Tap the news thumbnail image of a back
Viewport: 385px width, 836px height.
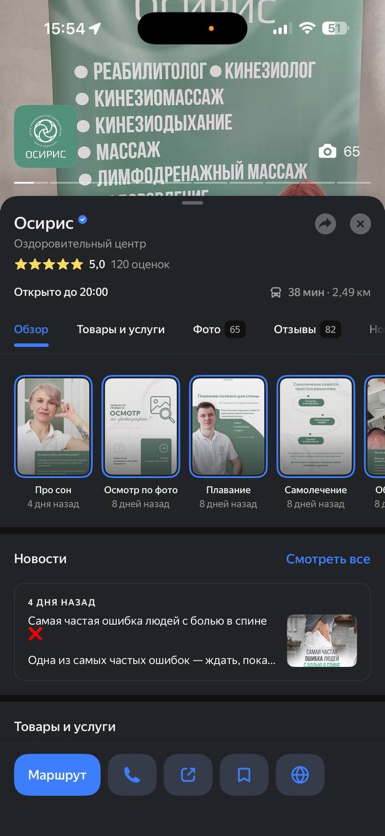tap(322, 641)
